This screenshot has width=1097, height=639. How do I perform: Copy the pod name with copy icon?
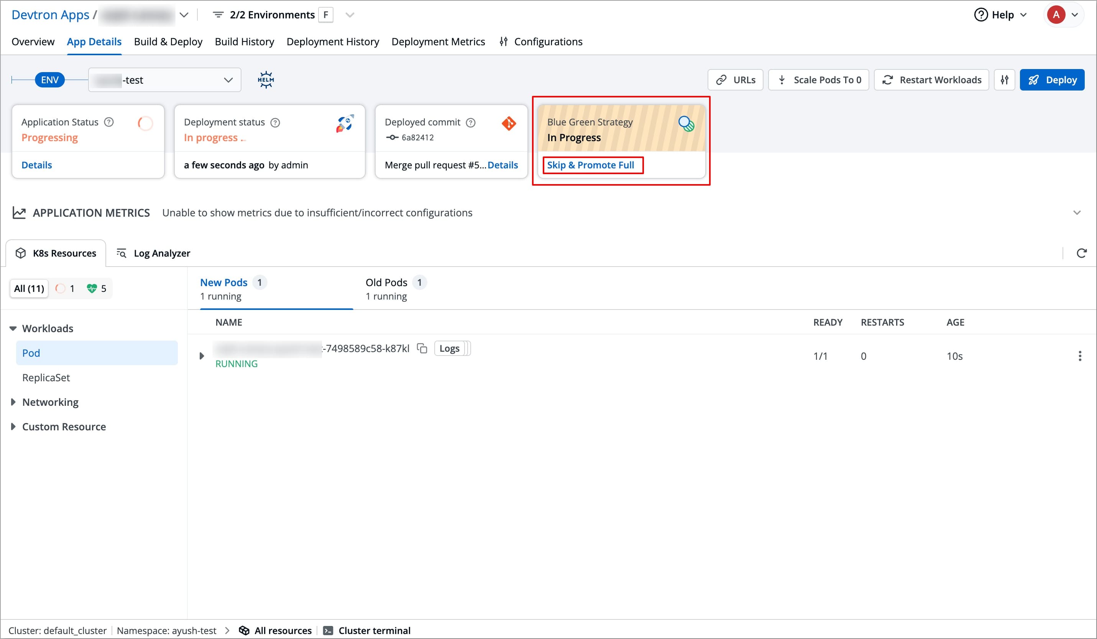[422, 349]
